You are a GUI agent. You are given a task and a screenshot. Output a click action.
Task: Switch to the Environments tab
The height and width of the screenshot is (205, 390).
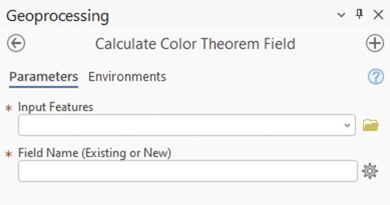[x=127, y=77]
